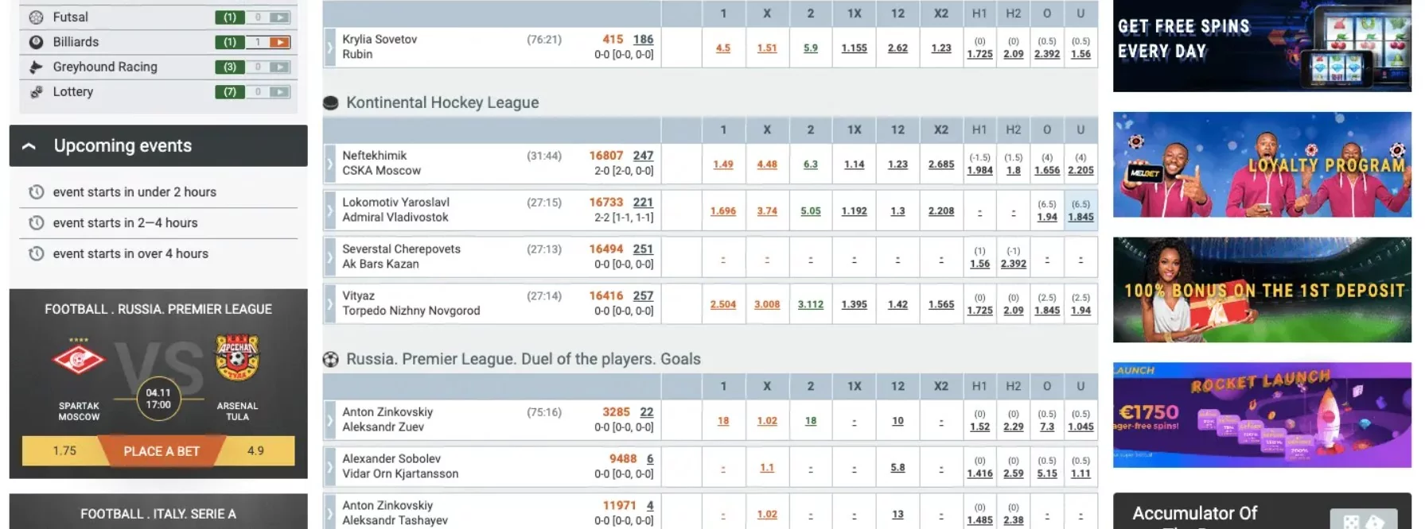The width and height of the screenshot is (1425, 529).
Task: Select Spartak Moscow 1.75 odds
Action: point(64,451)
